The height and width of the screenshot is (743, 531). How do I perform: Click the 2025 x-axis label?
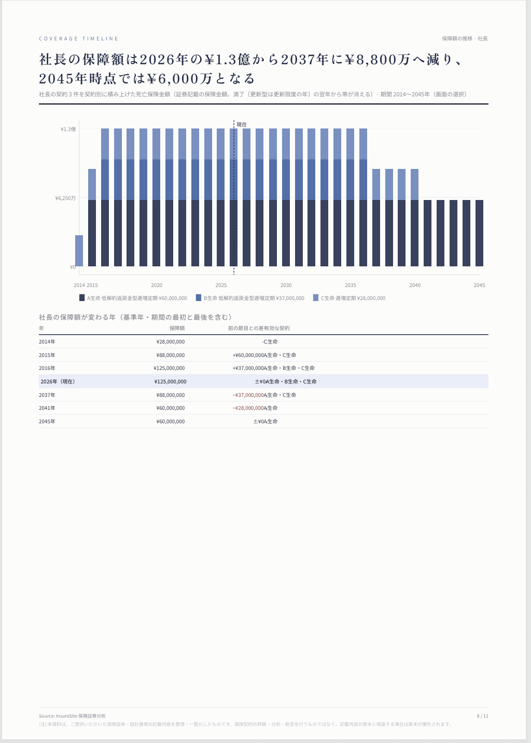(221, 285)
